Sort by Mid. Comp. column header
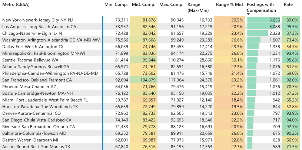This screenshot has width=302, height=150. coord(144,4)
